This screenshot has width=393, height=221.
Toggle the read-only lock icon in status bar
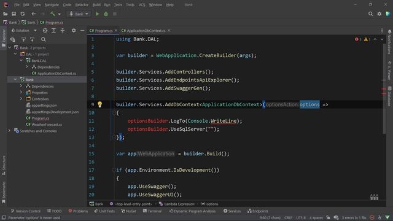tap(328, 217)
